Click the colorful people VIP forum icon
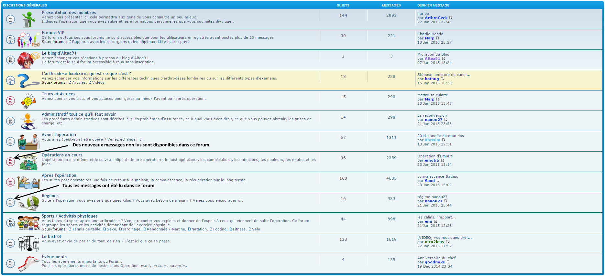Screen dimensions: 605x276 coord(28,40)
